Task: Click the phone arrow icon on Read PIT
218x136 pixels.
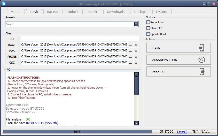Action: tap(201, 72)
